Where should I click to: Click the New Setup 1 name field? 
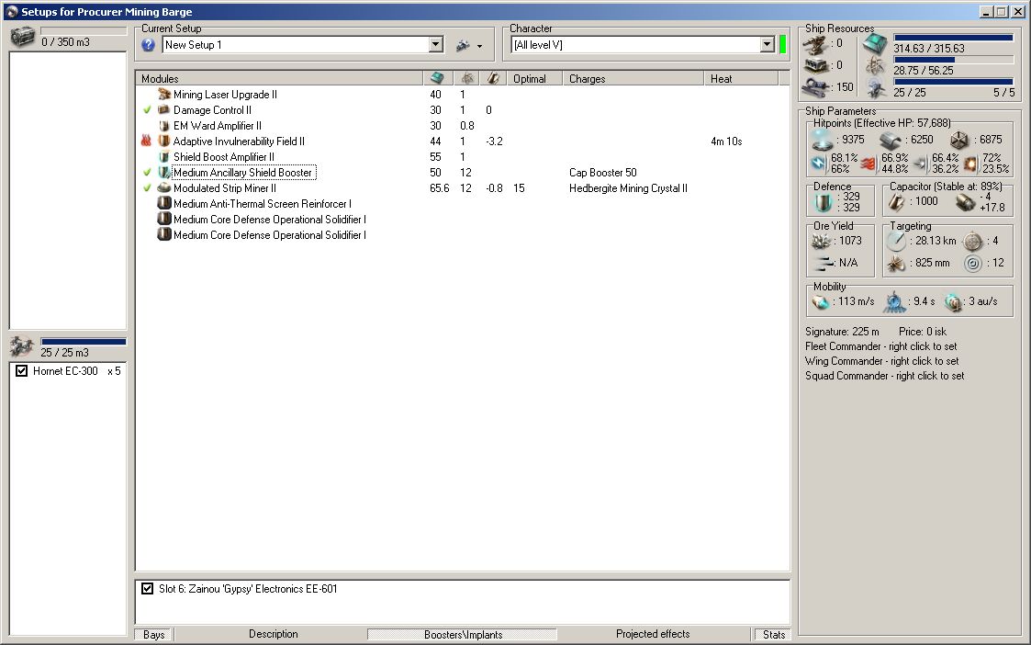(296, 45)
